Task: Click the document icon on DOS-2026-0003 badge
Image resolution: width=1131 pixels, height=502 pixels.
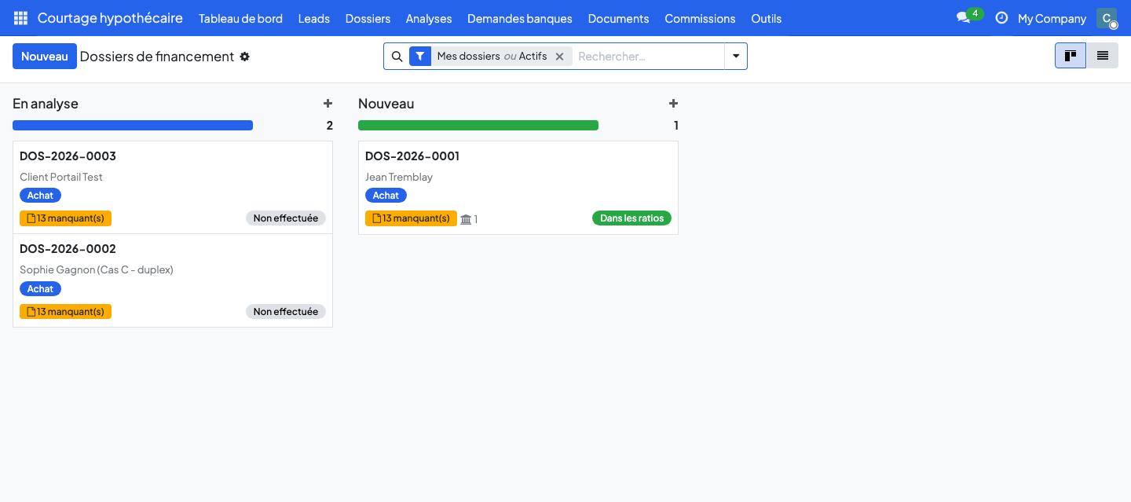Action: [x=31, y=218]
